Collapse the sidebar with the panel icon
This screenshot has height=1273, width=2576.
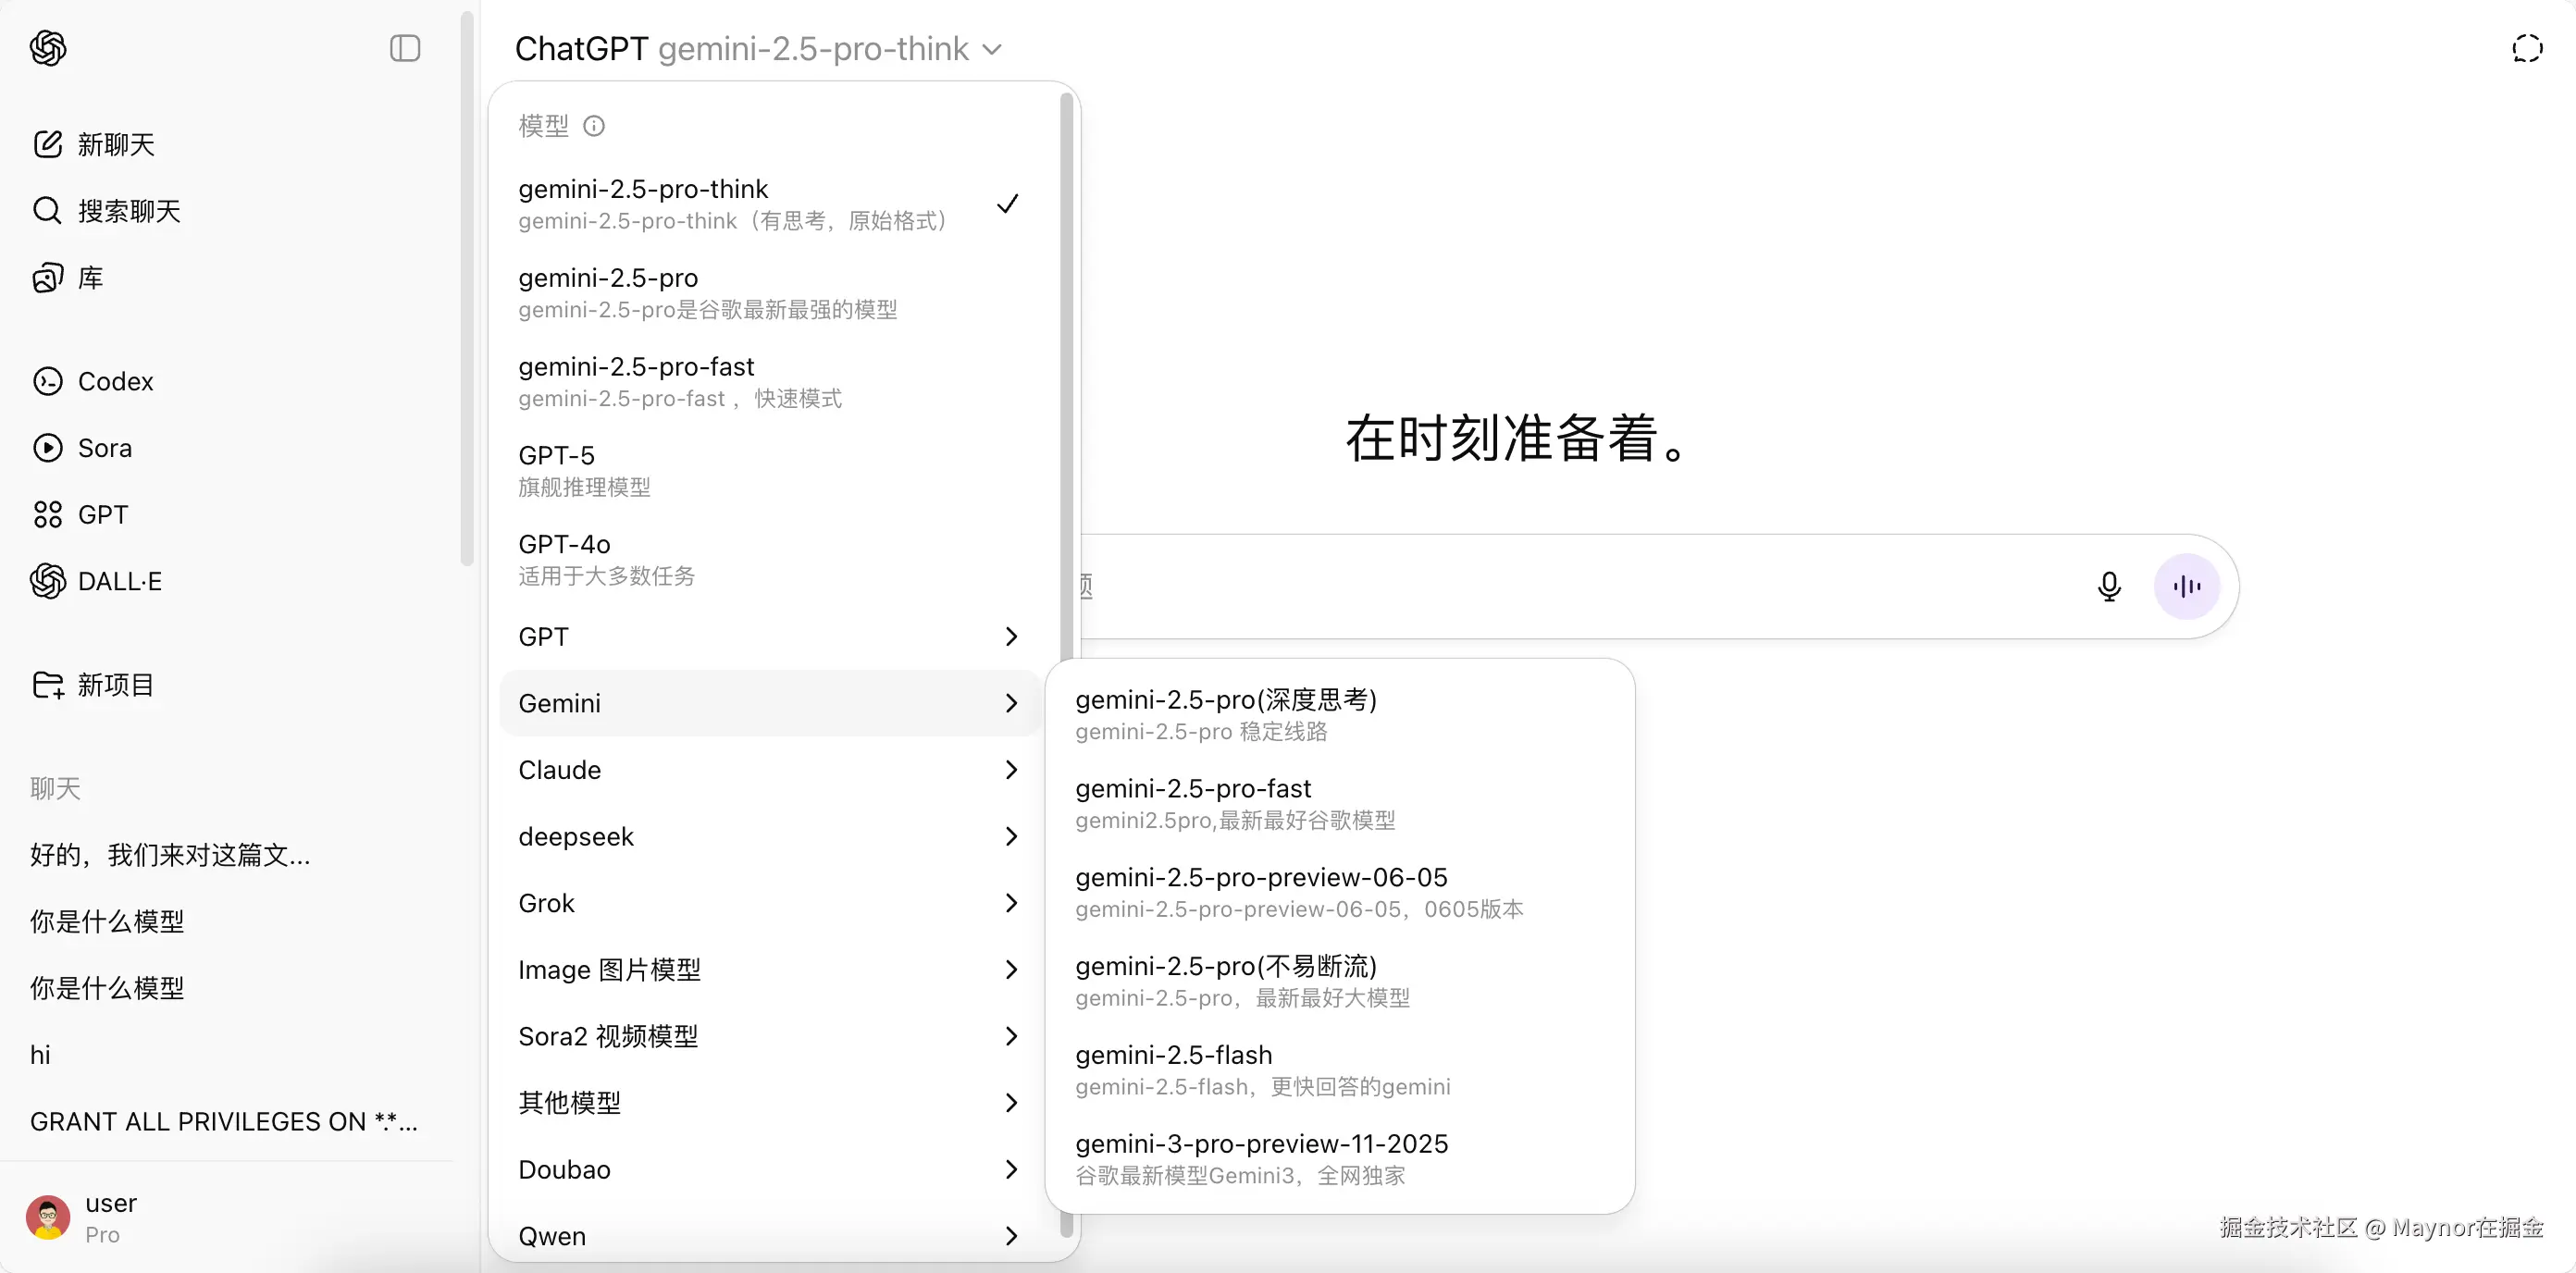coord(404,48)
